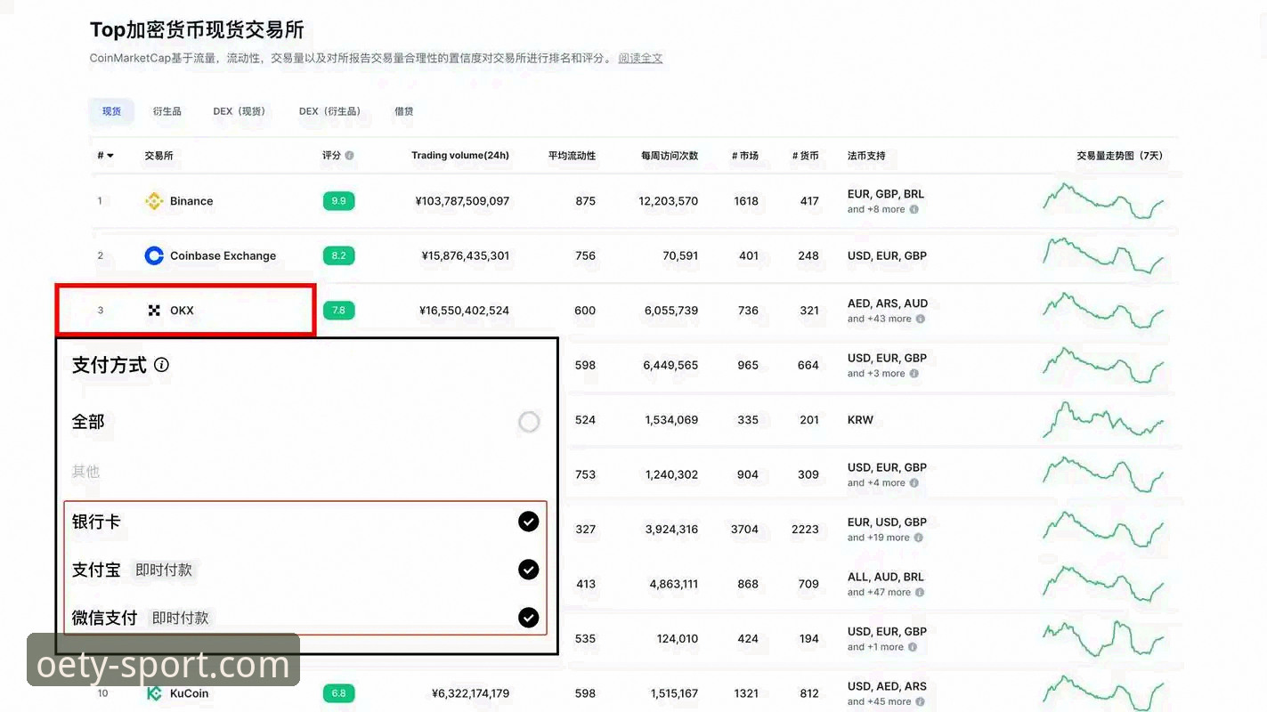Click the currency count 2223
This screenshot has height=712, width=1267.
click(805, 530)
